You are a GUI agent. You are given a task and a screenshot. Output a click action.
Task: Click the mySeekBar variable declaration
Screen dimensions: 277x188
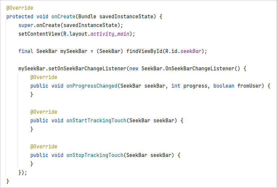click(74, 51)
